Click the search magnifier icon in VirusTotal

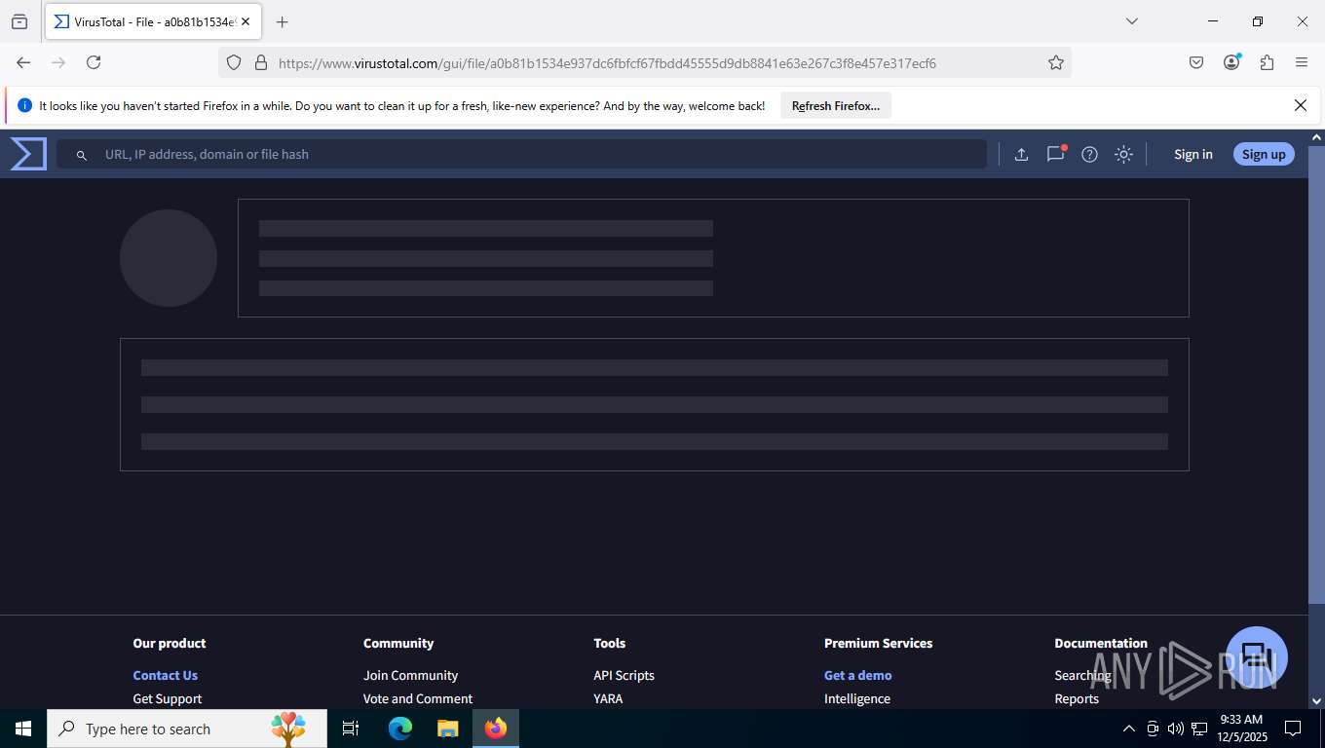coord(82,155)
